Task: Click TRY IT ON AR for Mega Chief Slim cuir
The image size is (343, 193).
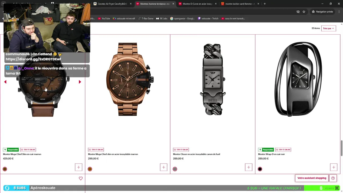Action: click(x=28, y=150)
